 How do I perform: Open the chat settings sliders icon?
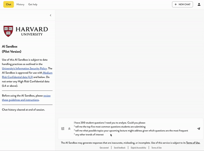pyautogui.click(x=63, y=129)
